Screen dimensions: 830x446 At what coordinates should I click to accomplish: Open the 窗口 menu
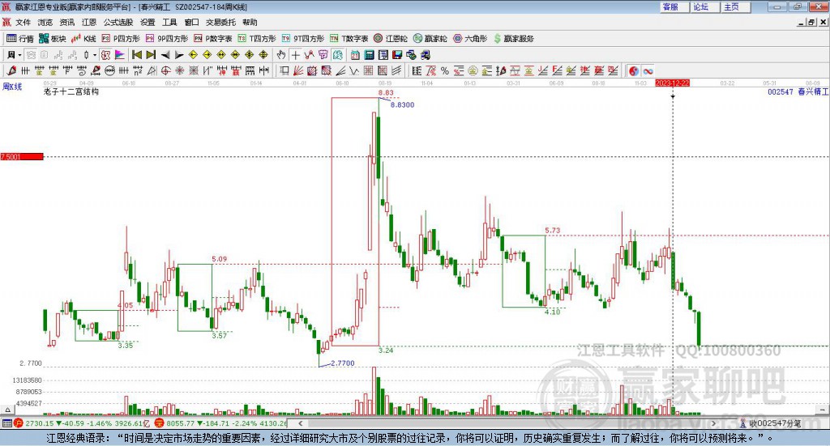coord(191,22)
